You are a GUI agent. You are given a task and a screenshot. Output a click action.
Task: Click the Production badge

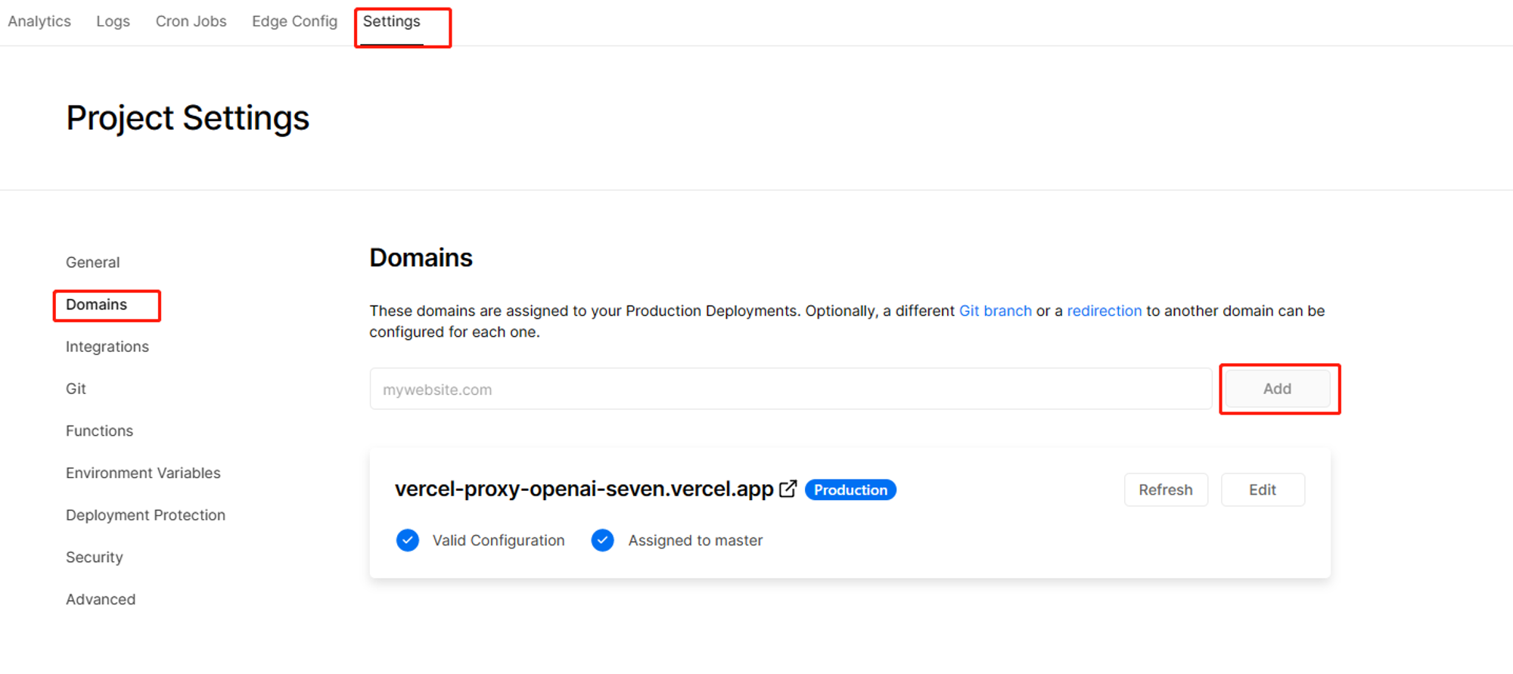coord(850,489)
